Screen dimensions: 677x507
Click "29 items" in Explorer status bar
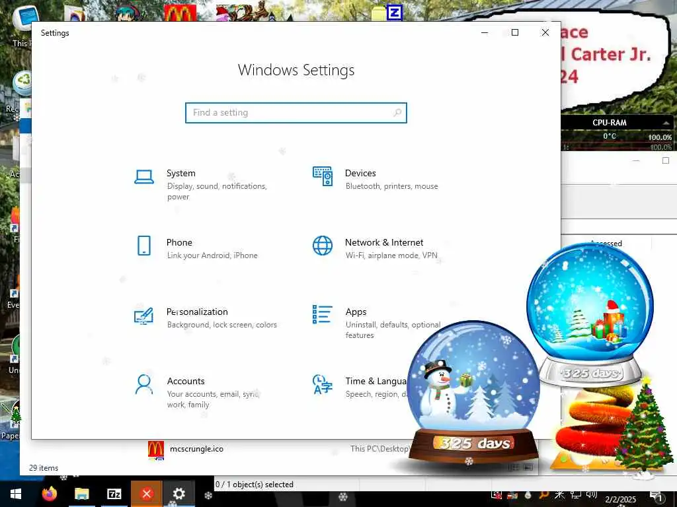pyautogui.click(x=44, y=468)
